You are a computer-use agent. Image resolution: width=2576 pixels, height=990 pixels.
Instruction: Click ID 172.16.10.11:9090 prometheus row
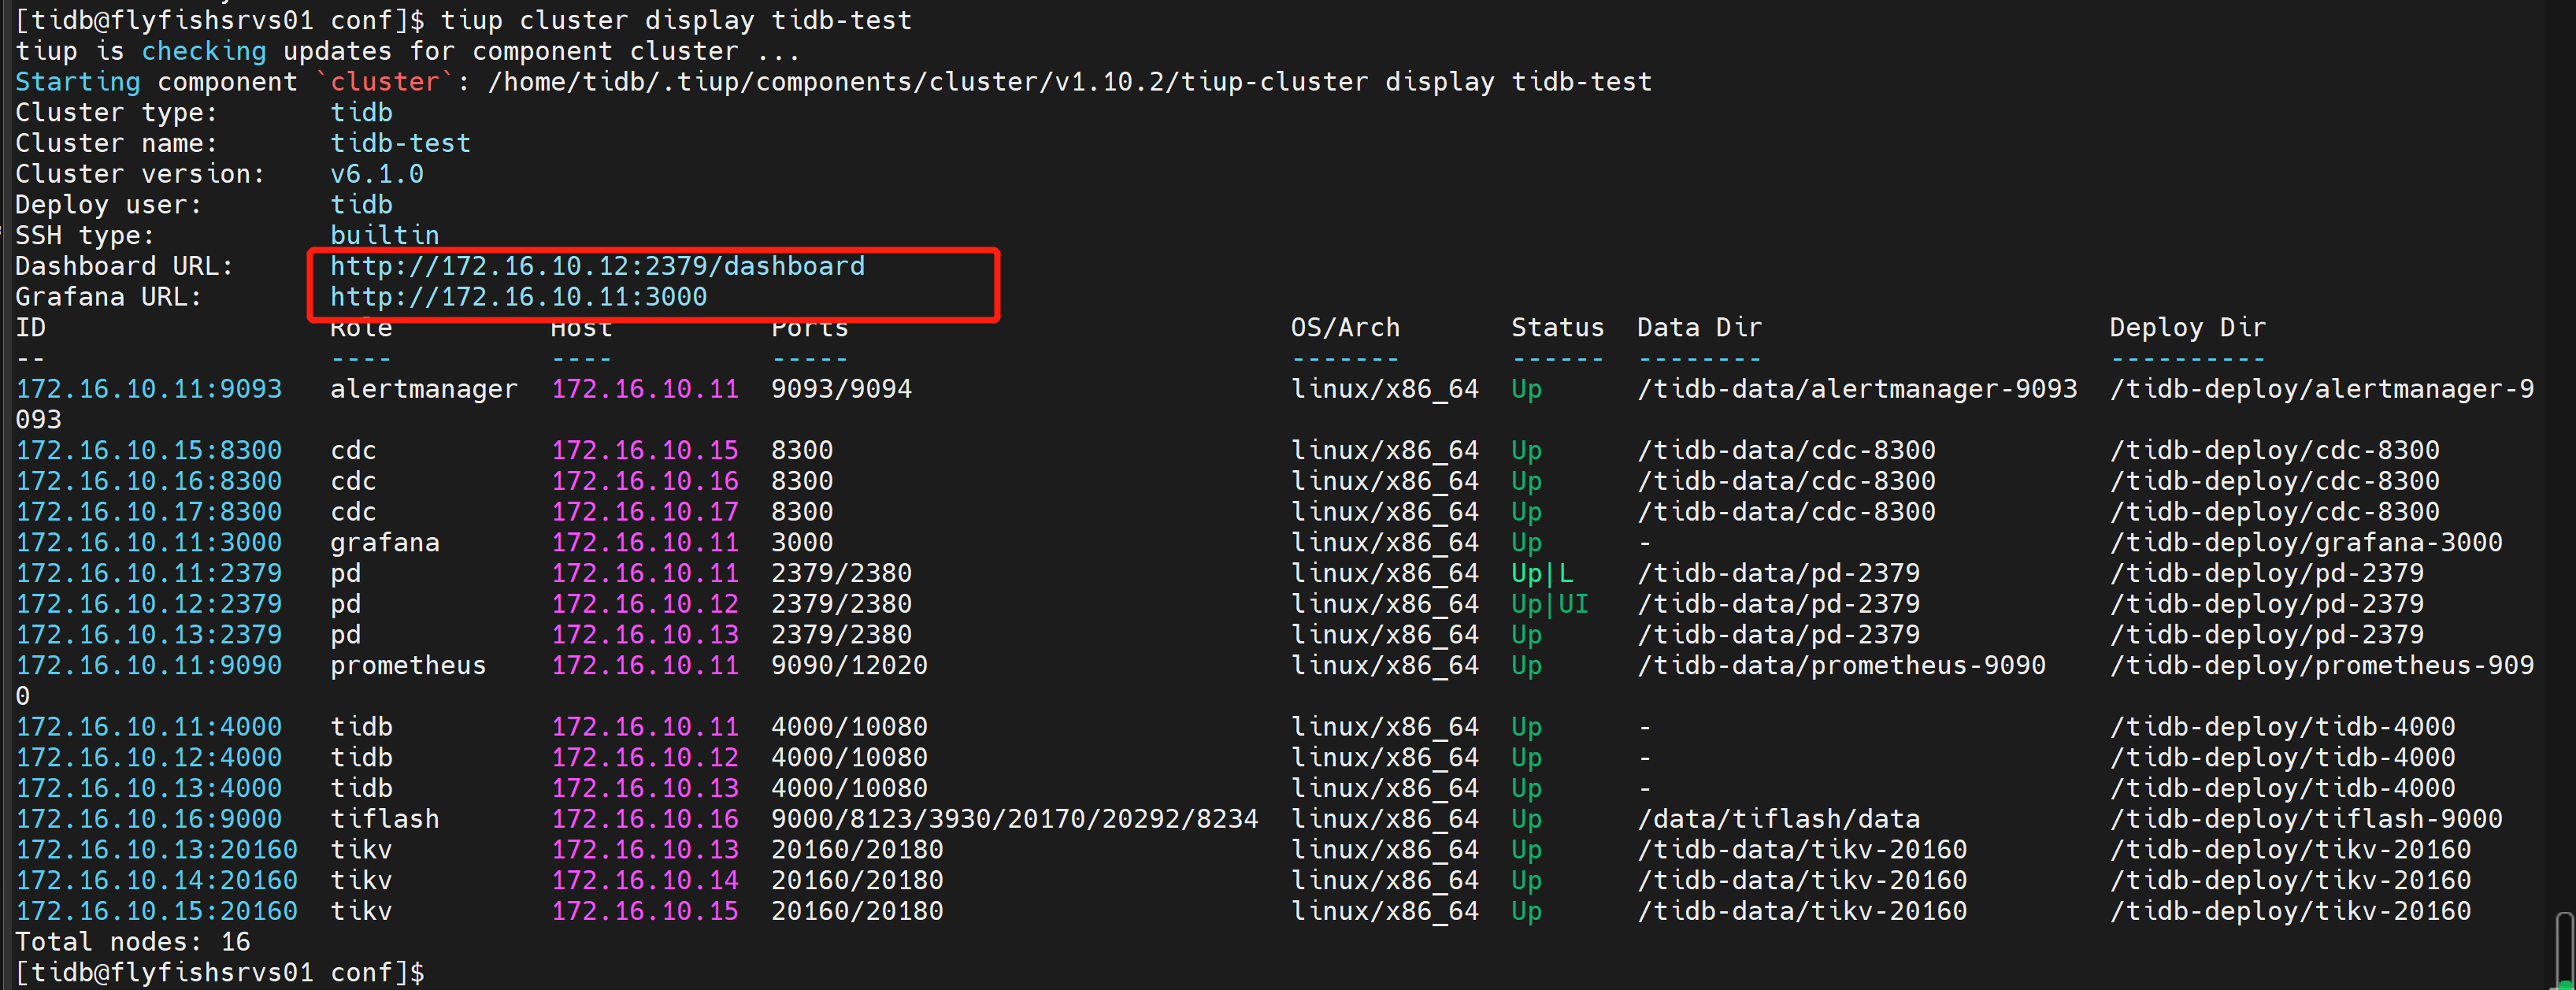tap(149, 666)
